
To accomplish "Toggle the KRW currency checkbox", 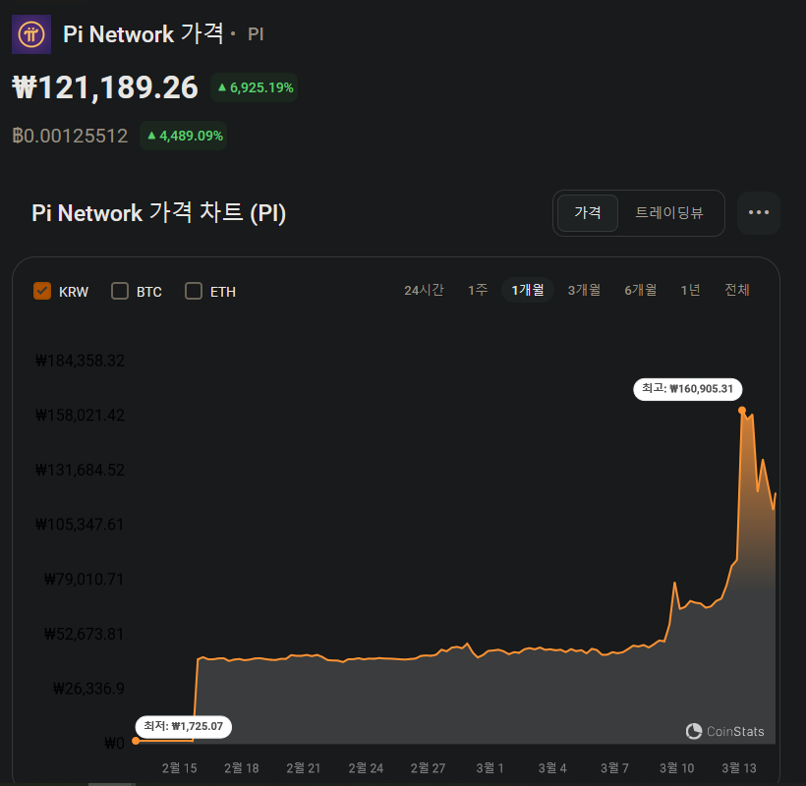I will [42, 291].
